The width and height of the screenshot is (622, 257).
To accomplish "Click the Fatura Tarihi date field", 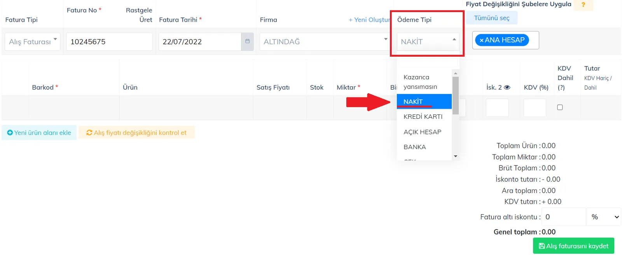I will [x=200, y=42].
